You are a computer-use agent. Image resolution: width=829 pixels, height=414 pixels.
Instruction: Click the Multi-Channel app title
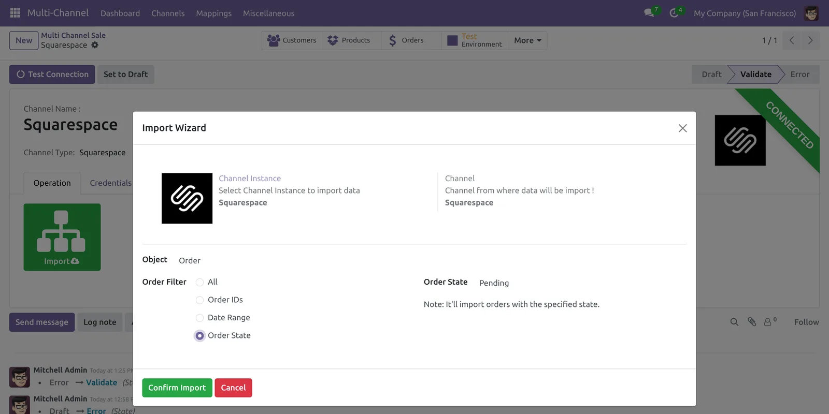tap(58, 13)
